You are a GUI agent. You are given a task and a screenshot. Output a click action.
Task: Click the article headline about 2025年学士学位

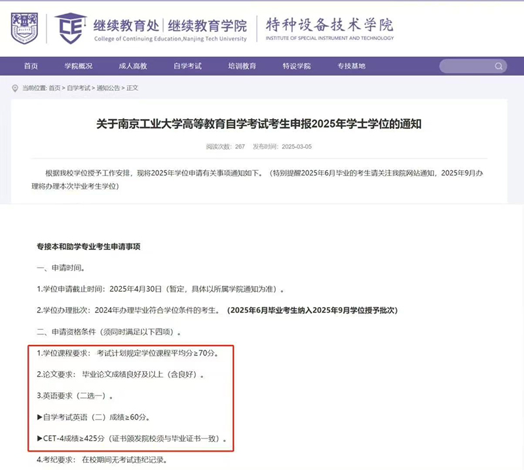point(259,124)
